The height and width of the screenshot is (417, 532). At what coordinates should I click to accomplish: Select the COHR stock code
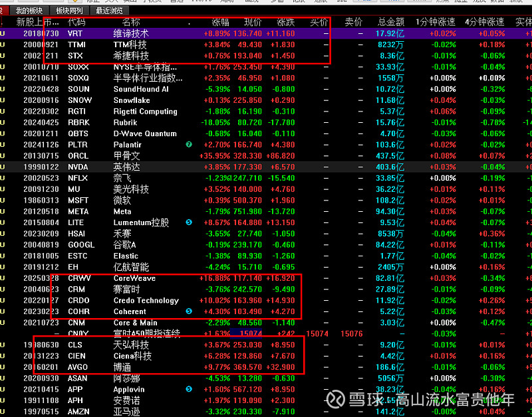(78, 311)
